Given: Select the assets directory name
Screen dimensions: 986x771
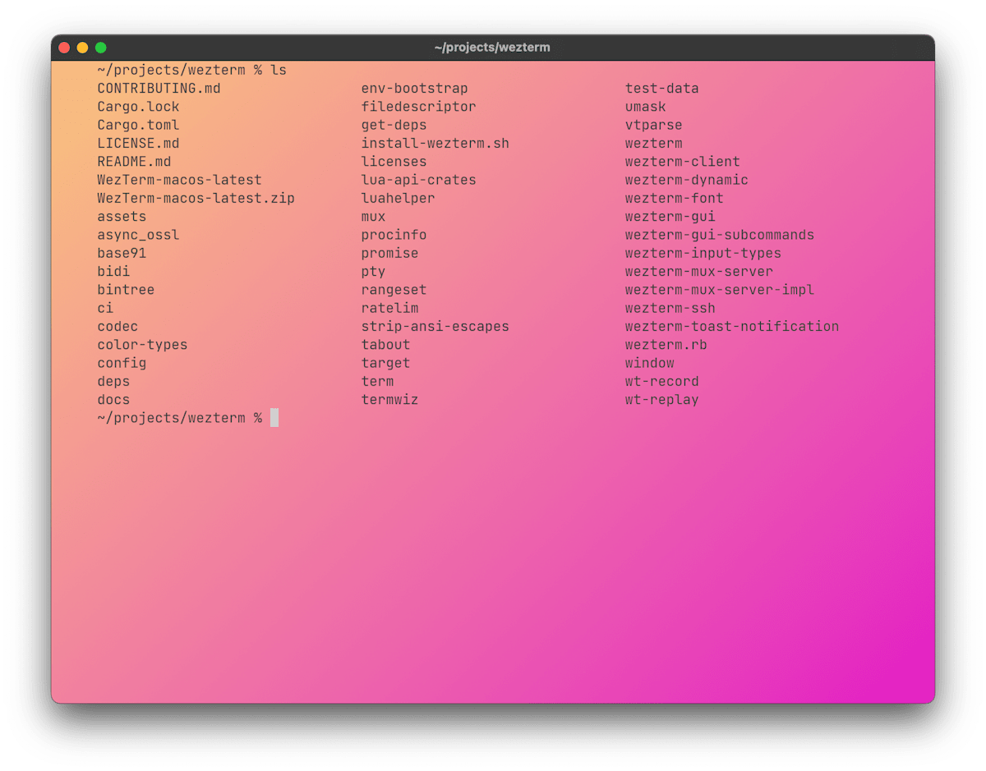Looking at the screenshot, I should click(122, 217).
